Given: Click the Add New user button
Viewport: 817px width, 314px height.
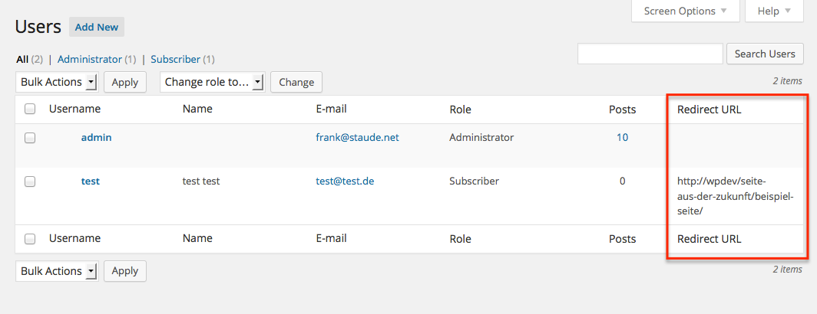Looking at the screenshot, I should click(x=97, y=27).
